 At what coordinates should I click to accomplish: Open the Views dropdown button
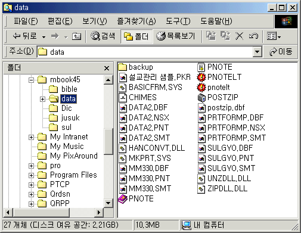coord(274,36)
